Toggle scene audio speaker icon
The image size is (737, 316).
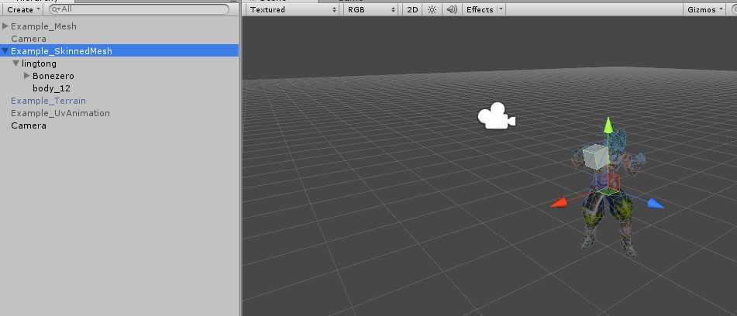pyautogui.click(x=452, y=9)
